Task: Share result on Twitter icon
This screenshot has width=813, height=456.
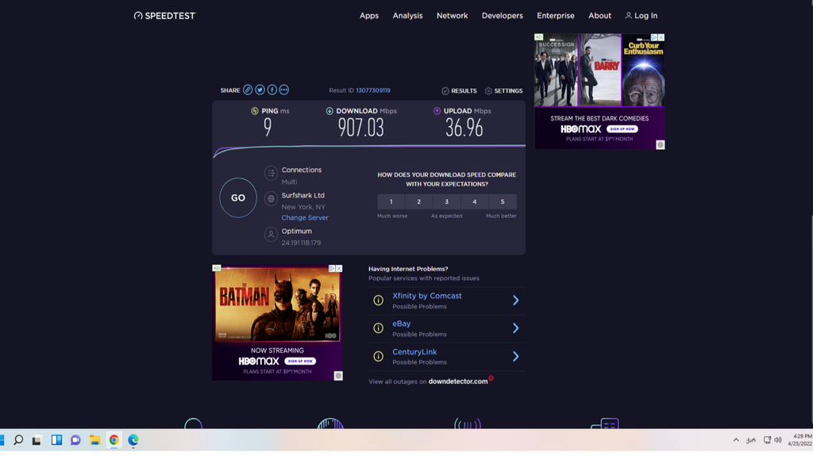Action: pyautogui.click(x=260, y=90)
